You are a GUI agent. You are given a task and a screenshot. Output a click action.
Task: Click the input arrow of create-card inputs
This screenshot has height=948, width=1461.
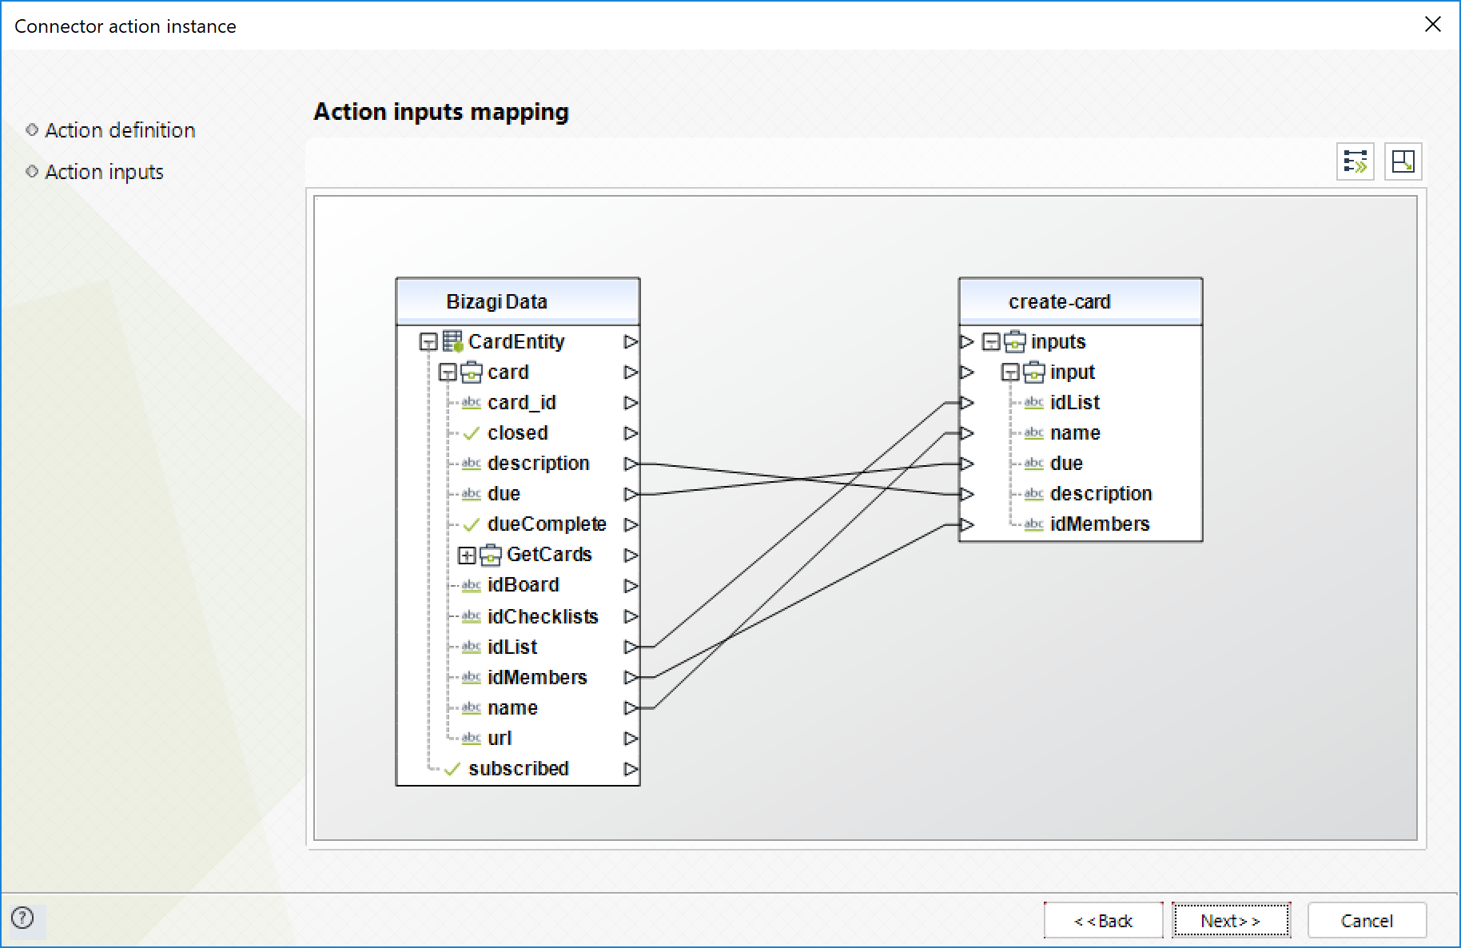coord(967,341)
